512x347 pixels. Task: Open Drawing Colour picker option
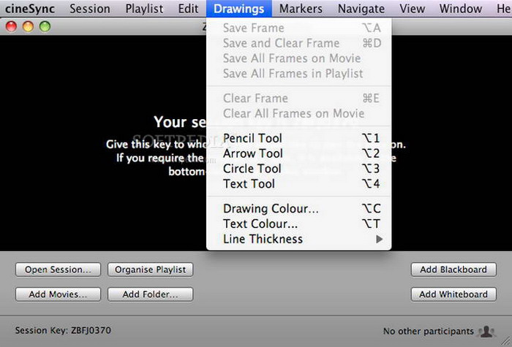tap(271, 209)
